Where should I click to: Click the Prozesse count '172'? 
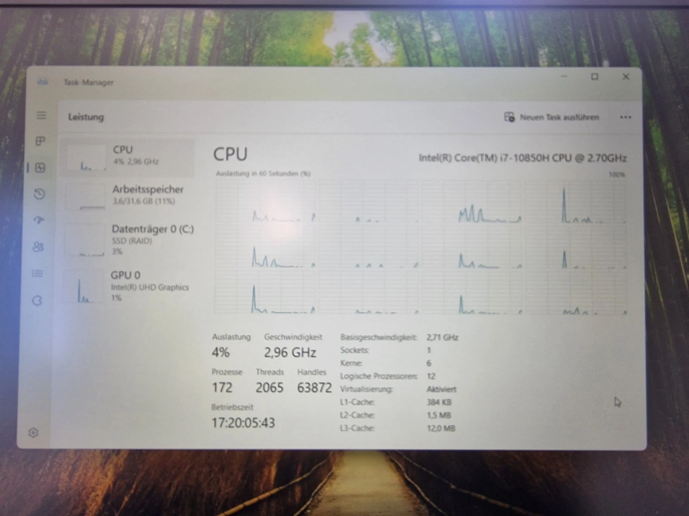pyautogui.click(x=222, y=387)
